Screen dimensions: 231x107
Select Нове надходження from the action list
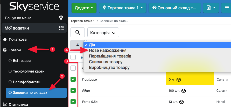click(108, 51)
